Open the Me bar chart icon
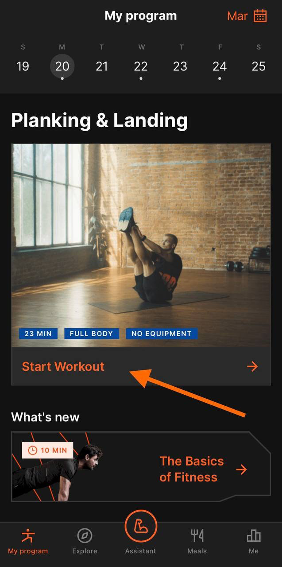The image size is (282, 567). (x=254, y=536)
